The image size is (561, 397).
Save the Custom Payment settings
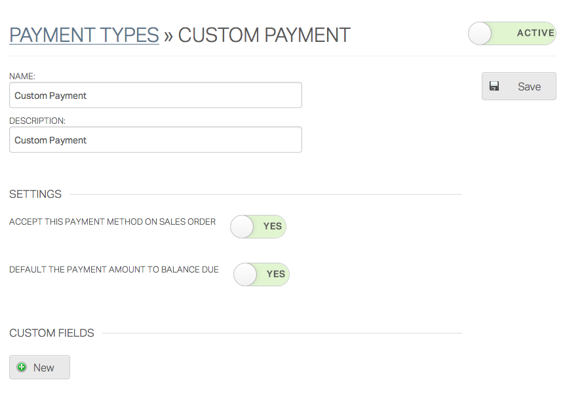pyautogui.click(x=518, y=86)
